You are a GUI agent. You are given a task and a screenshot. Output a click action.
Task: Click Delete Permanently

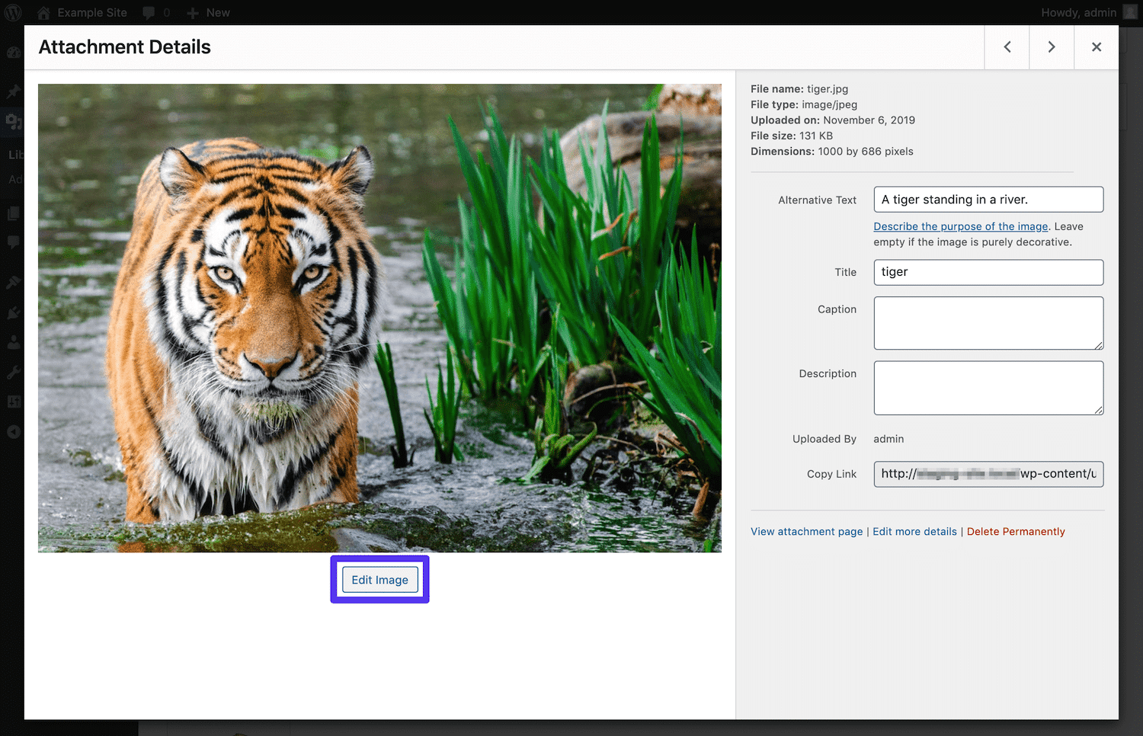(1016, 531)
